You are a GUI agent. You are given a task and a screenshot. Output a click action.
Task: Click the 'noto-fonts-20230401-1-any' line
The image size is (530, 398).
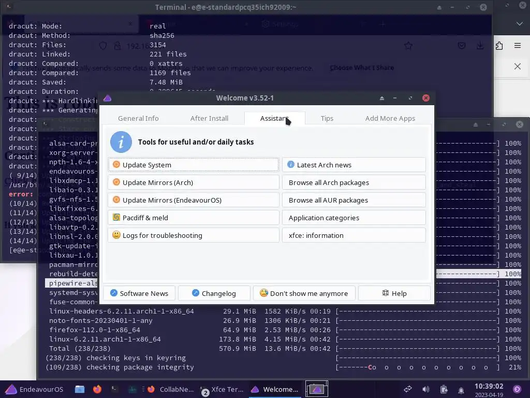101,320
